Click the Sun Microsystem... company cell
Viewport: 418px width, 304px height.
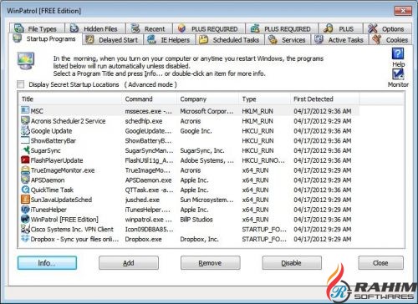(206, 200)
